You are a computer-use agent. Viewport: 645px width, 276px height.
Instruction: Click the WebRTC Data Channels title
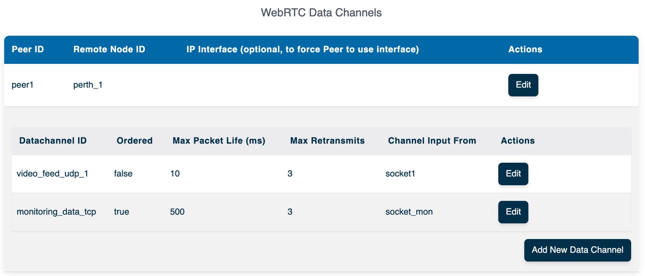click(x=322, y=13)
